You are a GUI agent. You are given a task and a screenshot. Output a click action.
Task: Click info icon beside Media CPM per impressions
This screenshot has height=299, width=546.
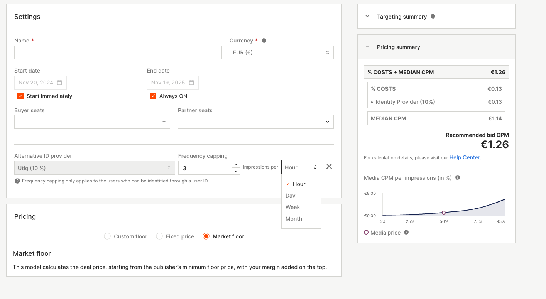click(x=458, y=178)
